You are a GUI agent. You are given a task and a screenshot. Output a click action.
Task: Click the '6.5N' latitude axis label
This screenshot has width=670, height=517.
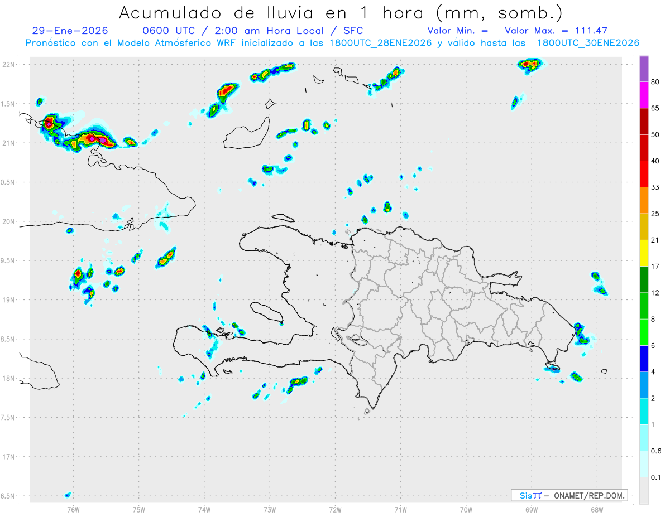coord(8,496)
